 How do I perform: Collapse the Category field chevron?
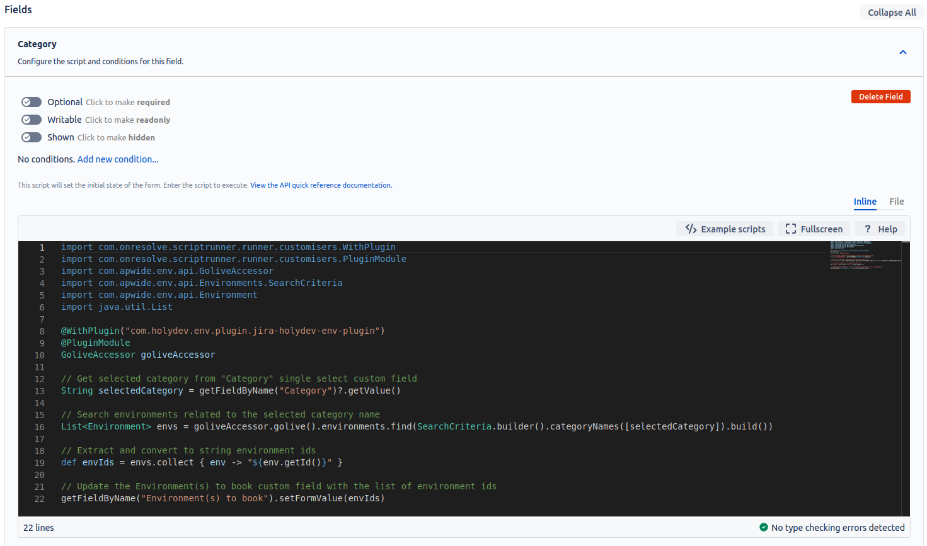(902, 52)
